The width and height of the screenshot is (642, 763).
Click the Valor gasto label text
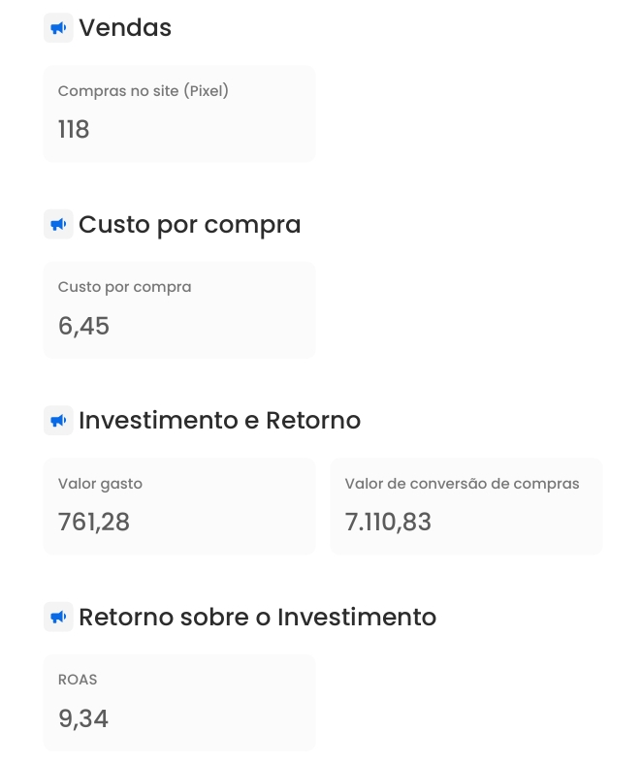pyautogui.click(x=100, y=484)
